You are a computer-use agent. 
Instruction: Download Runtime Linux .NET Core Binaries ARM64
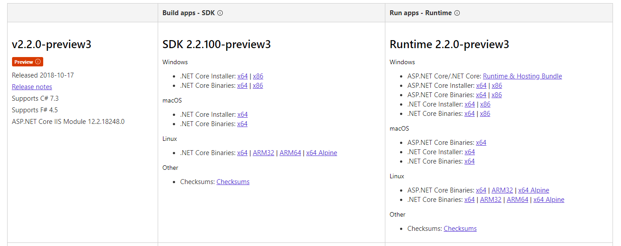coord(518,200)
